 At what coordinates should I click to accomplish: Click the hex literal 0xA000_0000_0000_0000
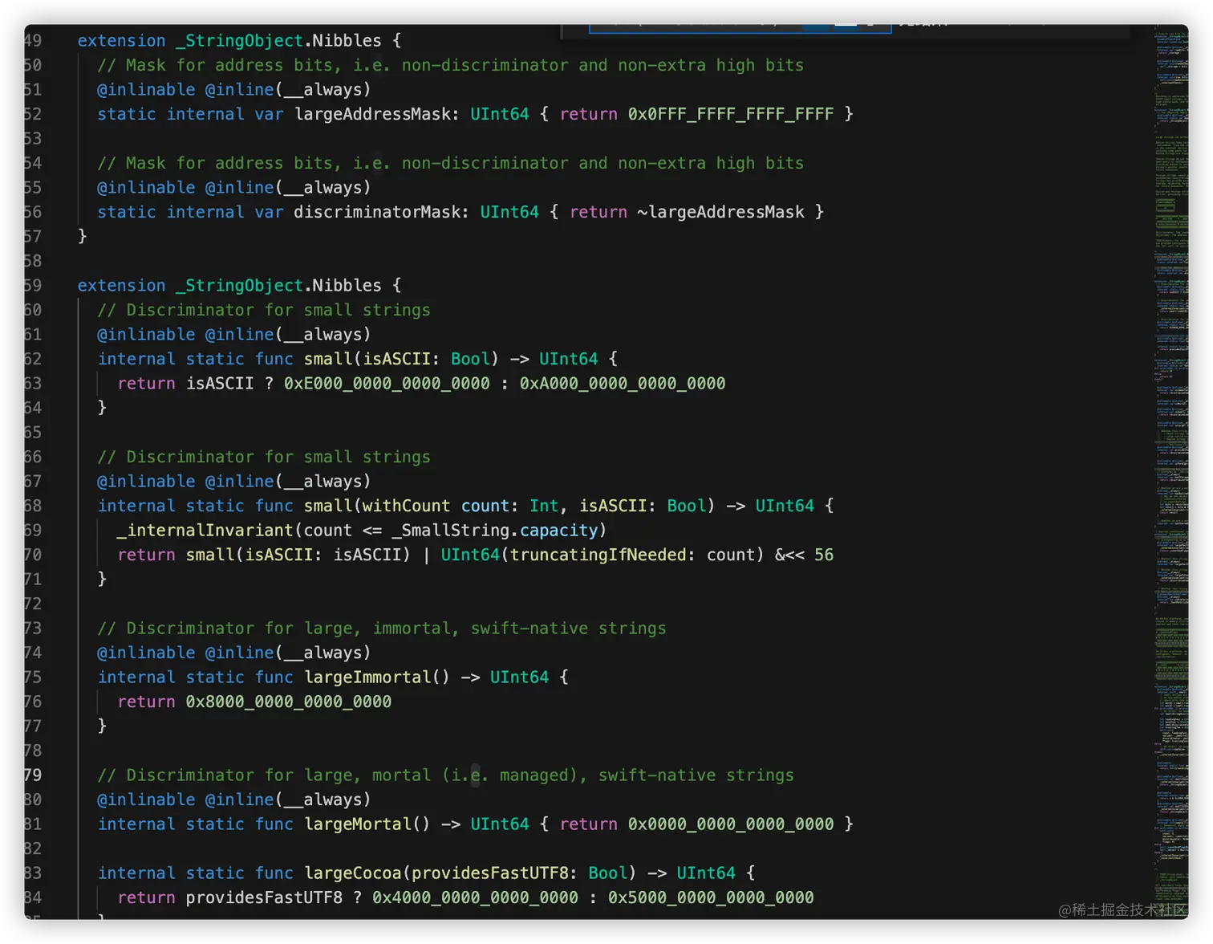click(x=623, y=383)
